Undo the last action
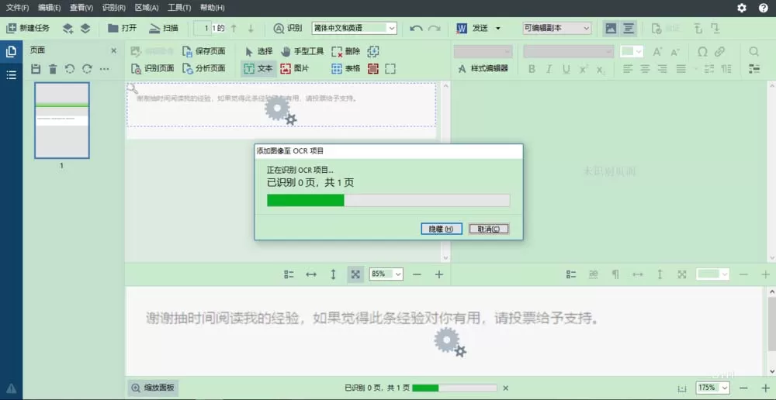The image size is (776, 400). [x=416, y=29]
